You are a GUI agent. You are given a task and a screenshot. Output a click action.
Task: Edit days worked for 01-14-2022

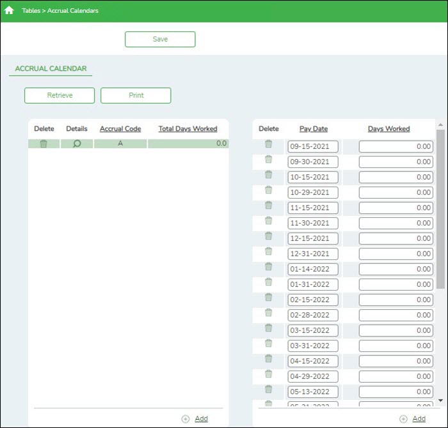396,269
